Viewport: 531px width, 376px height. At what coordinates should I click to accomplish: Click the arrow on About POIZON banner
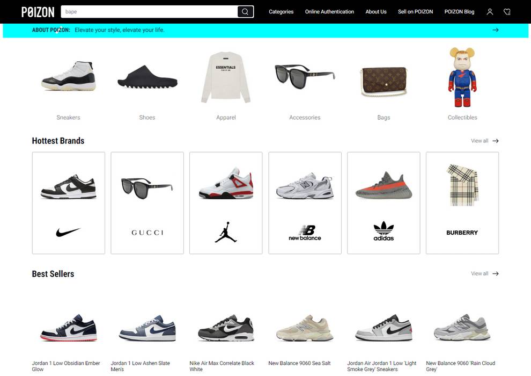pyautogui.click(x=495, y=30)
